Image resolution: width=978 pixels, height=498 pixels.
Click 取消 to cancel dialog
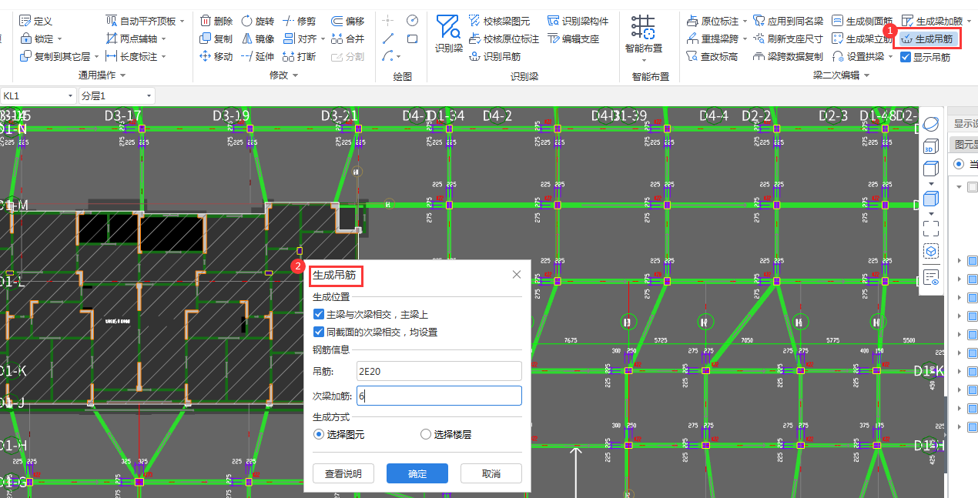point(491,473)
